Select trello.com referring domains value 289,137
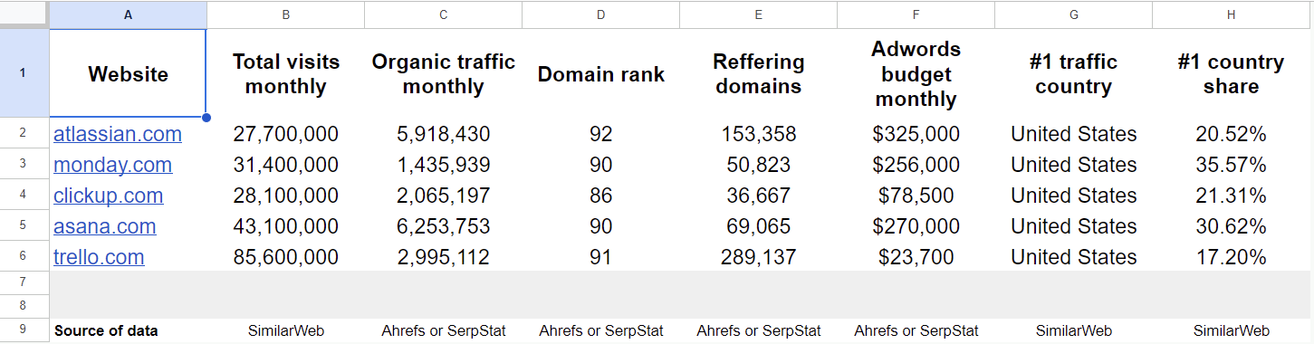Screen dimensions: 1314x344 [759, 257]
